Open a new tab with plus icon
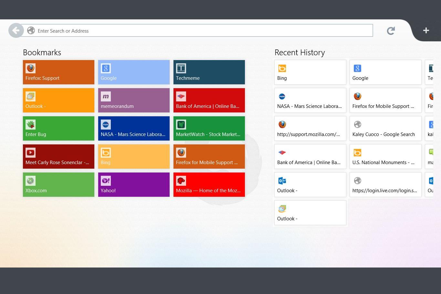The width and height of the screenshot is (441, 294). [426, 30]
